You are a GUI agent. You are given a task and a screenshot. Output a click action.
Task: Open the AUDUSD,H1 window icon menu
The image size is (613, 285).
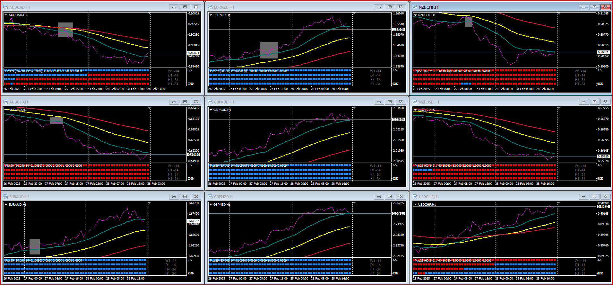pyautogui.click(x=5, y=102)
